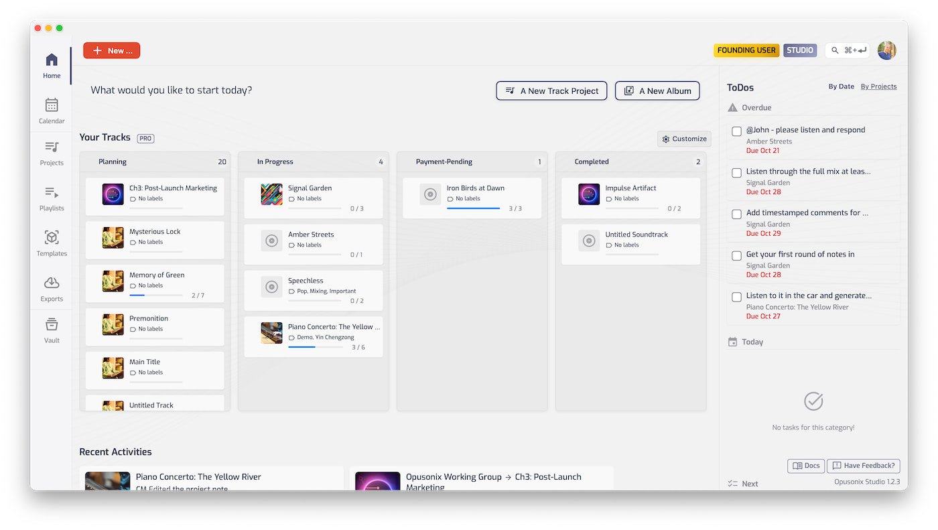
Task: Switch ToDos view to By Projects
Action: coord(878,86)
